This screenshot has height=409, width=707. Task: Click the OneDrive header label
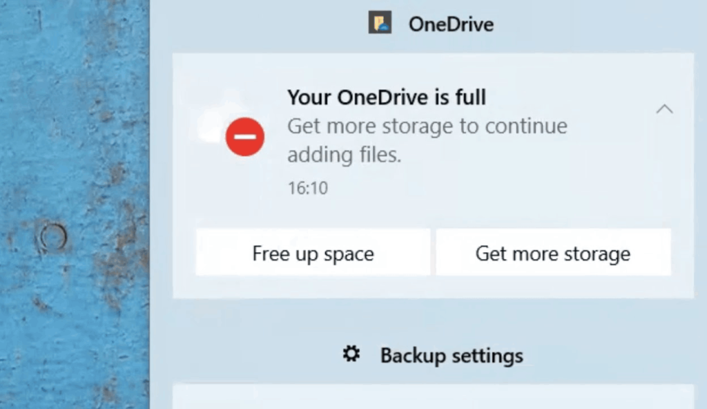coord(452,23)
